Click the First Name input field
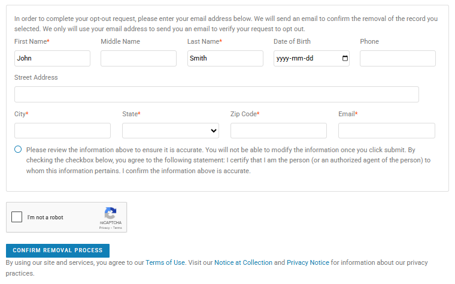 coord(52,59)
